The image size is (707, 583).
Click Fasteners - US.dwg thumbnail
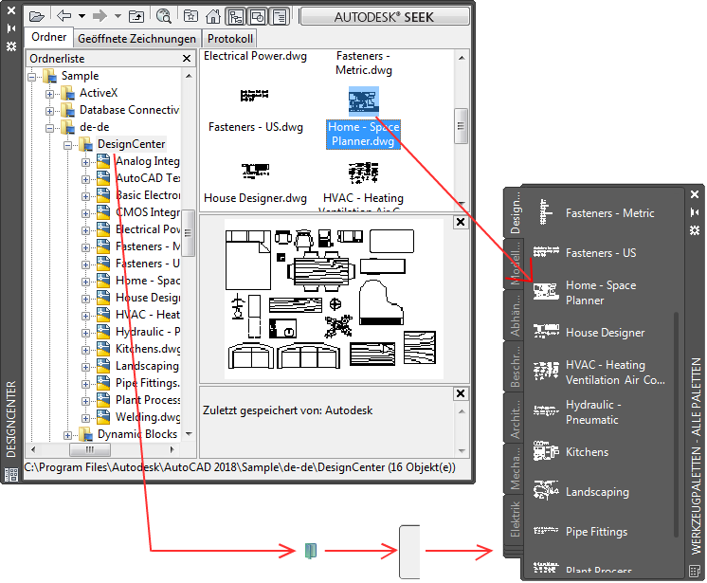[x=255, y=95]
